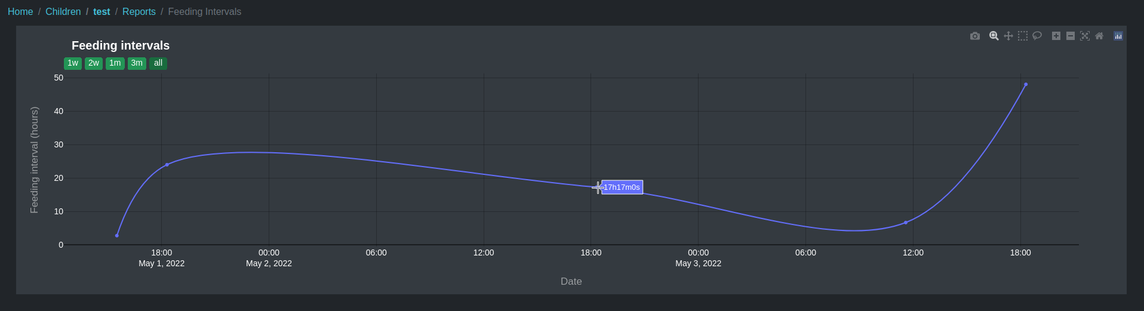This screenshot has height=311, width=1144.
Task: Click the last data point near 48 hours
Action: click(x=1026, y=85)
